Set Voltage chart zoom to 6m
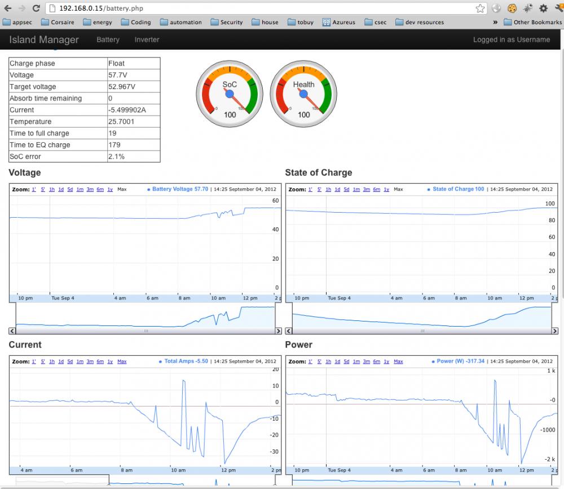The height and width of the screenshot is (489, 564). (100, 190)
